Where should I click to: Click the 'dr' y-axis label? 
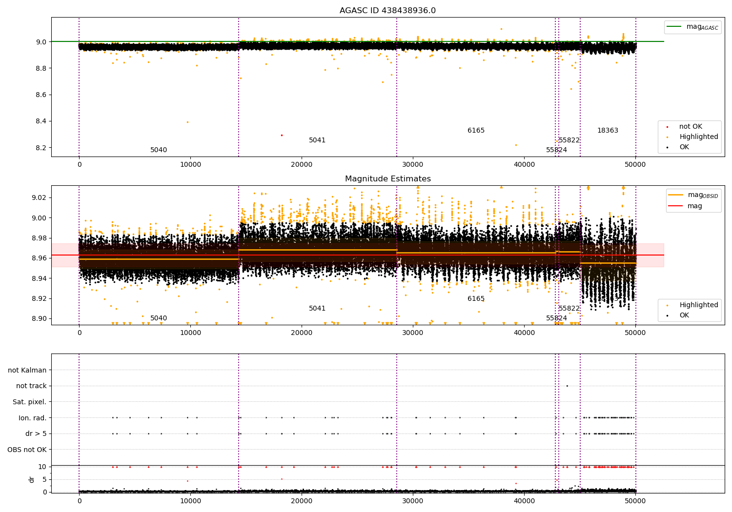click(32, 479)
